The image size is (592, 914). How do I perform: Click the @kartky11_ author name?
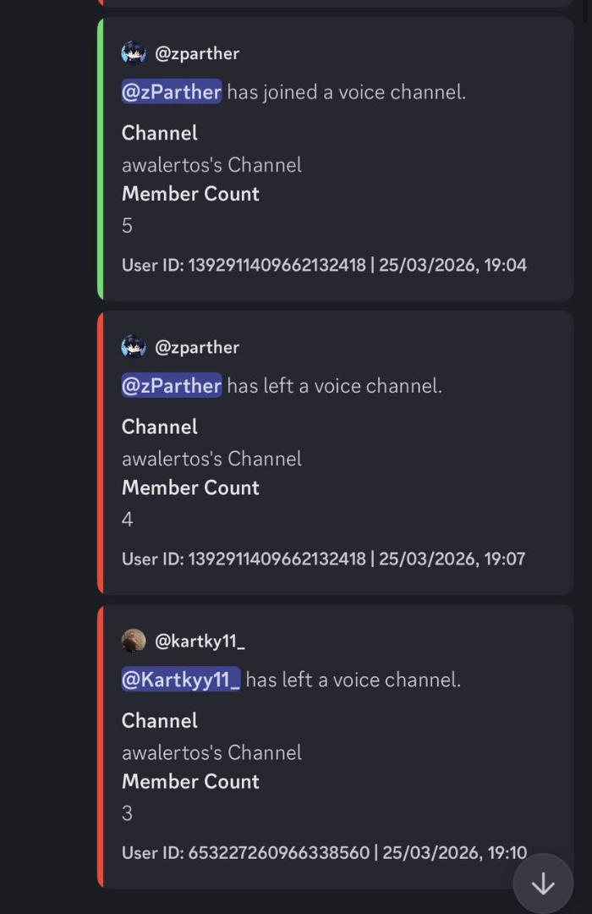pyautogui.click(x=200, y=641)
